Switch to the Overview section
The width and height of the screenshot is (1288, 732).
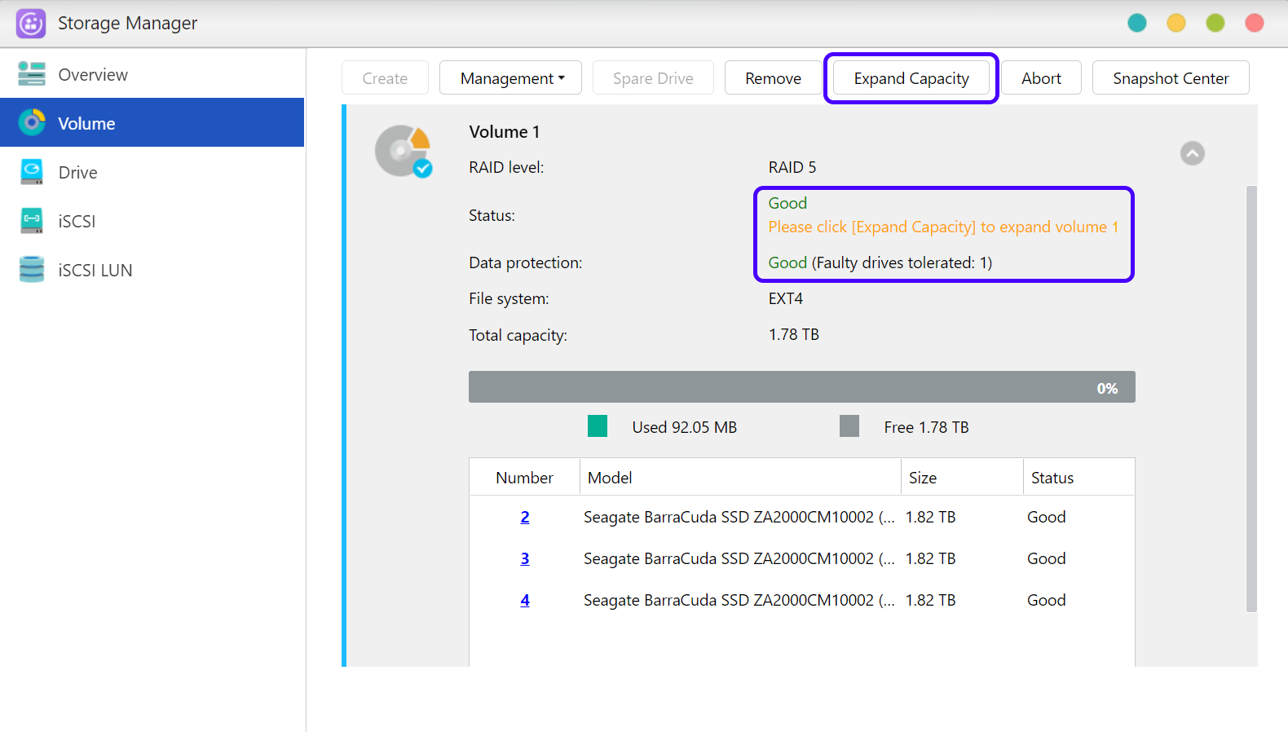[93, 75]
